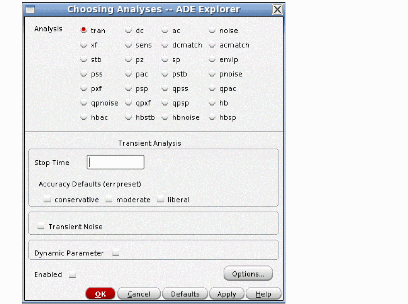Click the Cancel button
The height and width of the screenshot is (304, 408).
pos(139,294)
